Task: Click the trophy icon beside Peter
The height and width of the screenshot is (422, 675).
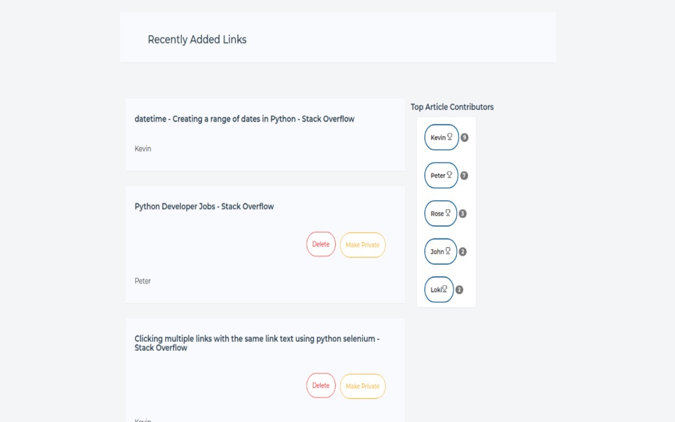Action: pyautogui.click(x=449, y=175)
